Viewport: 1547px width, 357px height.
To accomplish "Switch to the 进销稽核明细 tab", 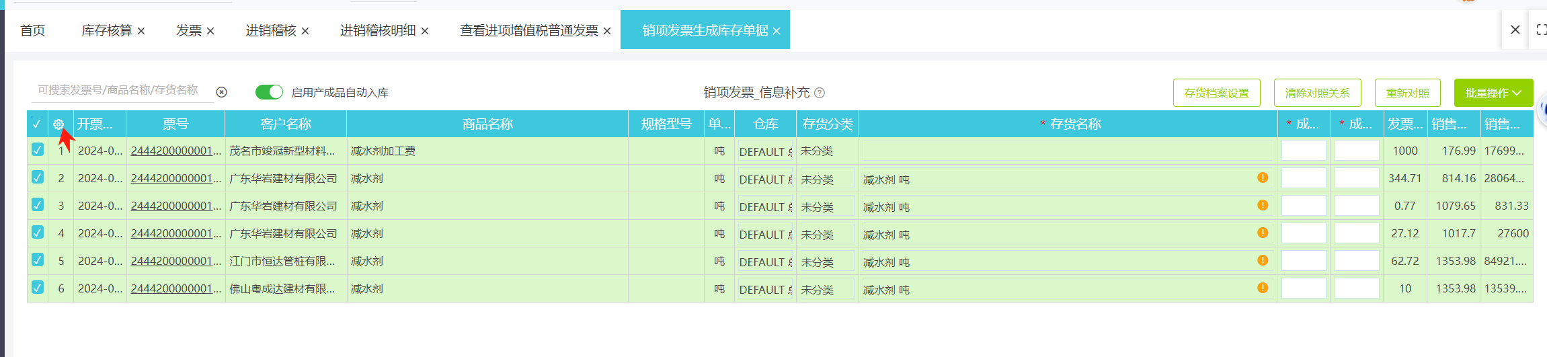I will click(x=378, y=30).
